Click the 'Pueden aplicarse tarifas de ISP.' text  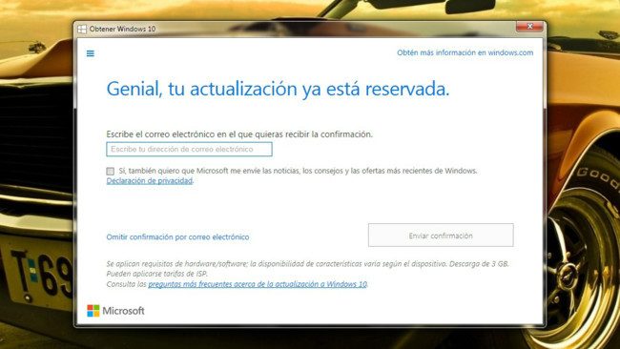click(x=157, y=274)
